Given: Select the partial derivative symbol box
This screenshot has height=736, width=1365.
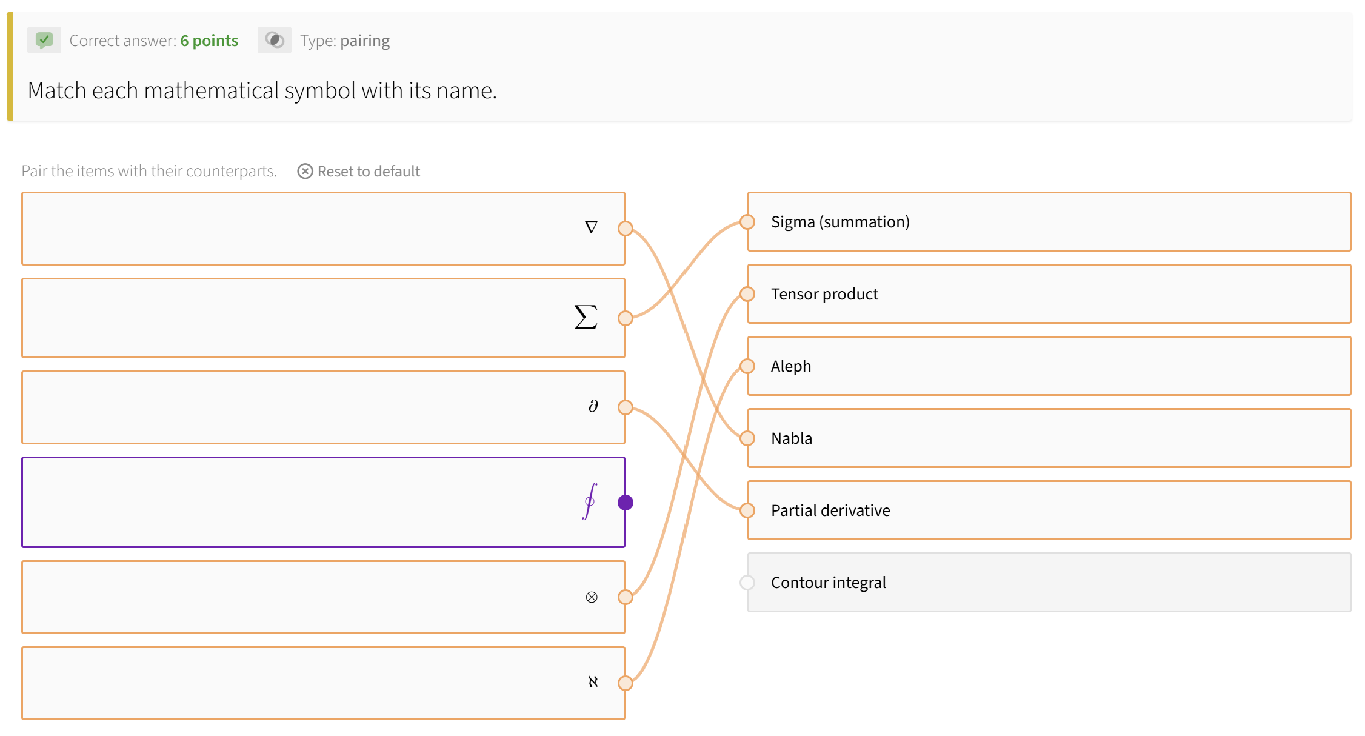Looking at the screenshot, I should (x=324, y=407).
